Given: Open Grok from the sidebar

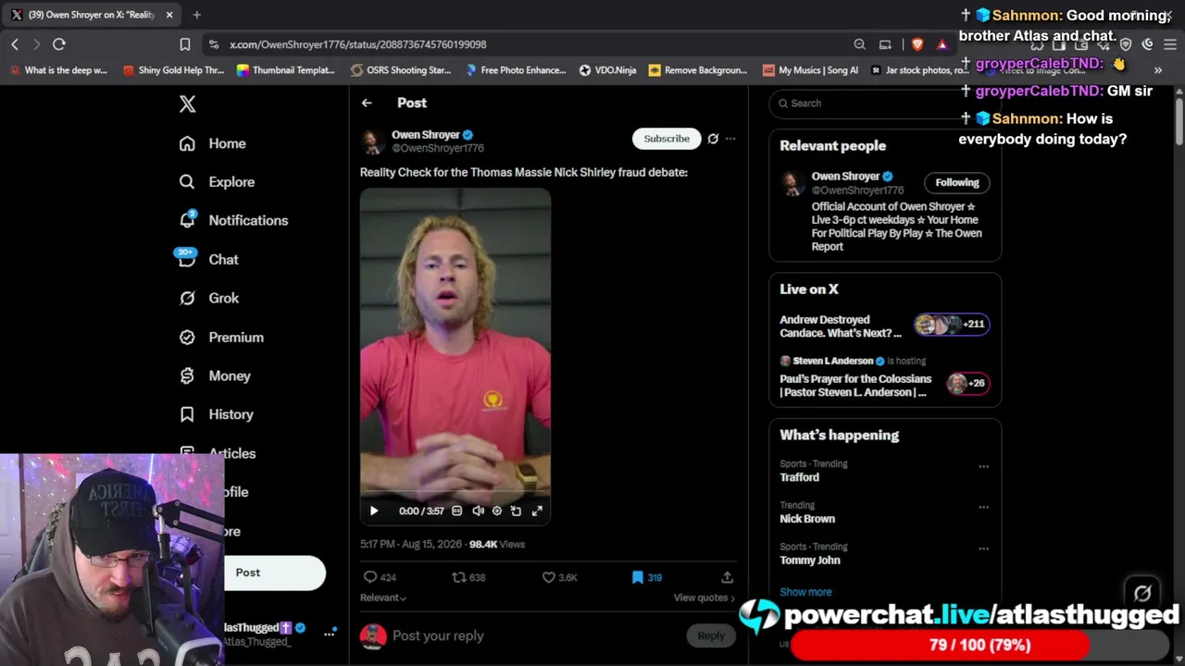Looking at the screenshot, I should tap(208, 298).
